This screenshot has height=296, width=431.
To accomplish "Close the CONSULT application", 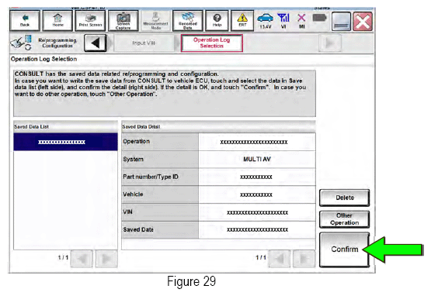I will pos(363,21).
